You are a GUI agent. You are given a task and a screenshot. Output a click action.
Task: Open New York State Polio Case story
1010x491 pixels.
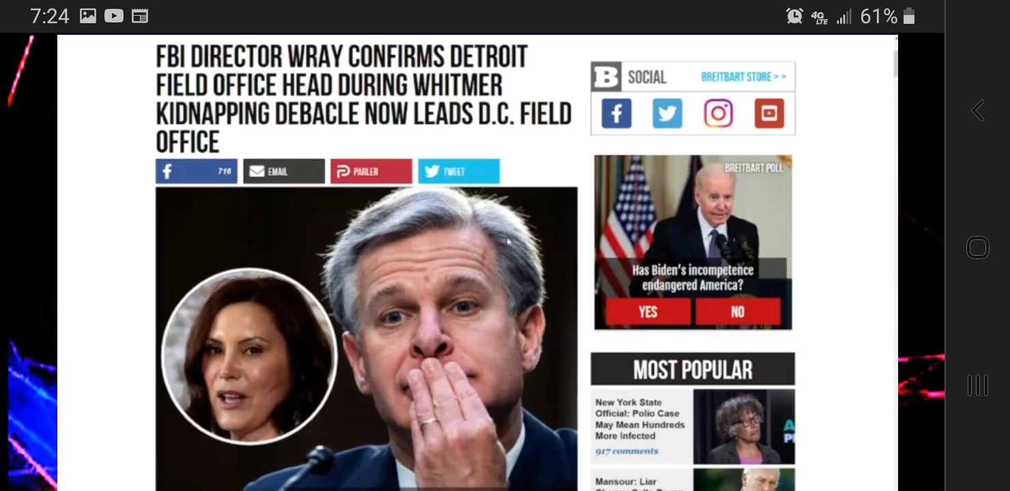click(640, 419)
